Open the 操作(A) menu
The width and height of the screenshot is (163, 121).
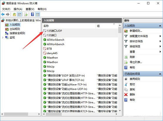point(18,9)
